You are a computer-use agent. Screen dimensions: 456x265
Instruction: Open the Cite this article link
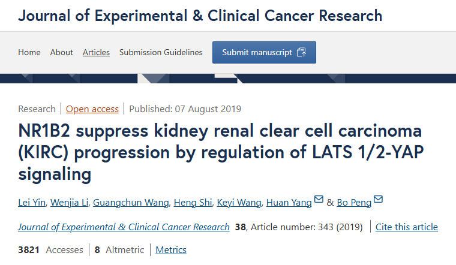pyautogui.click(x=407, y=227)
